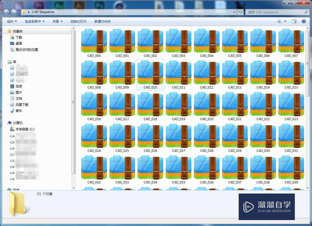
Task: Click sidebar scrollbar up arrow
Action: [74, 28]
